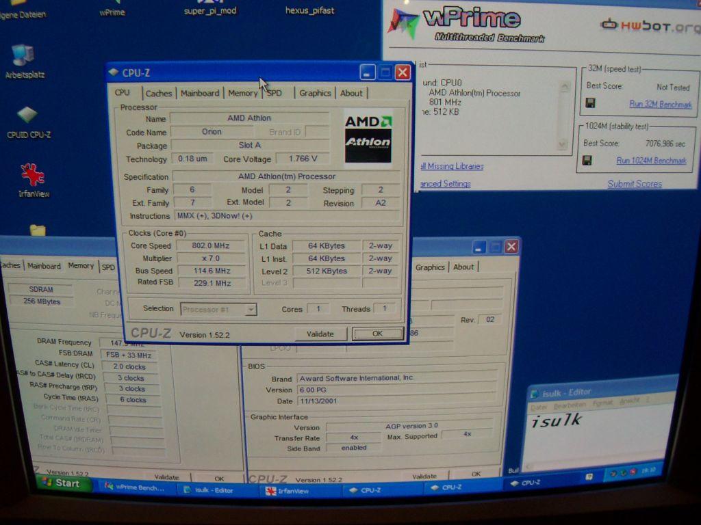Click the HWBOT.org logo in wPrime
The width and height of the screenshot is (701, 525).
coord(650,25)
